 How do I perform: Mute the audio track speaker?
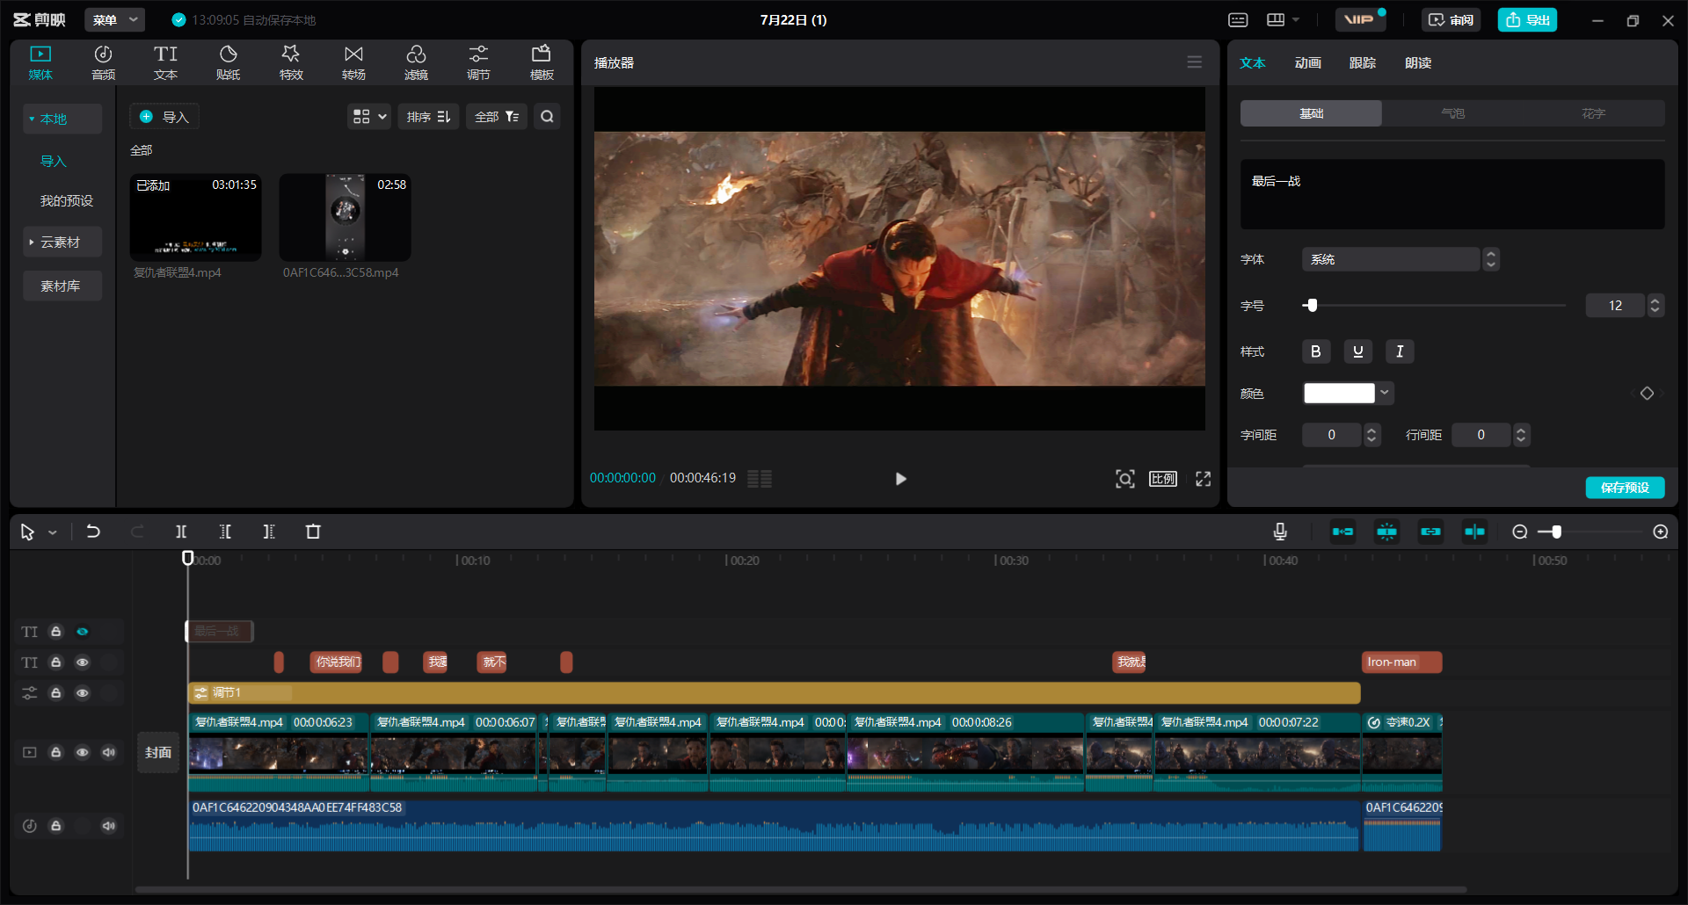(109, 826)
